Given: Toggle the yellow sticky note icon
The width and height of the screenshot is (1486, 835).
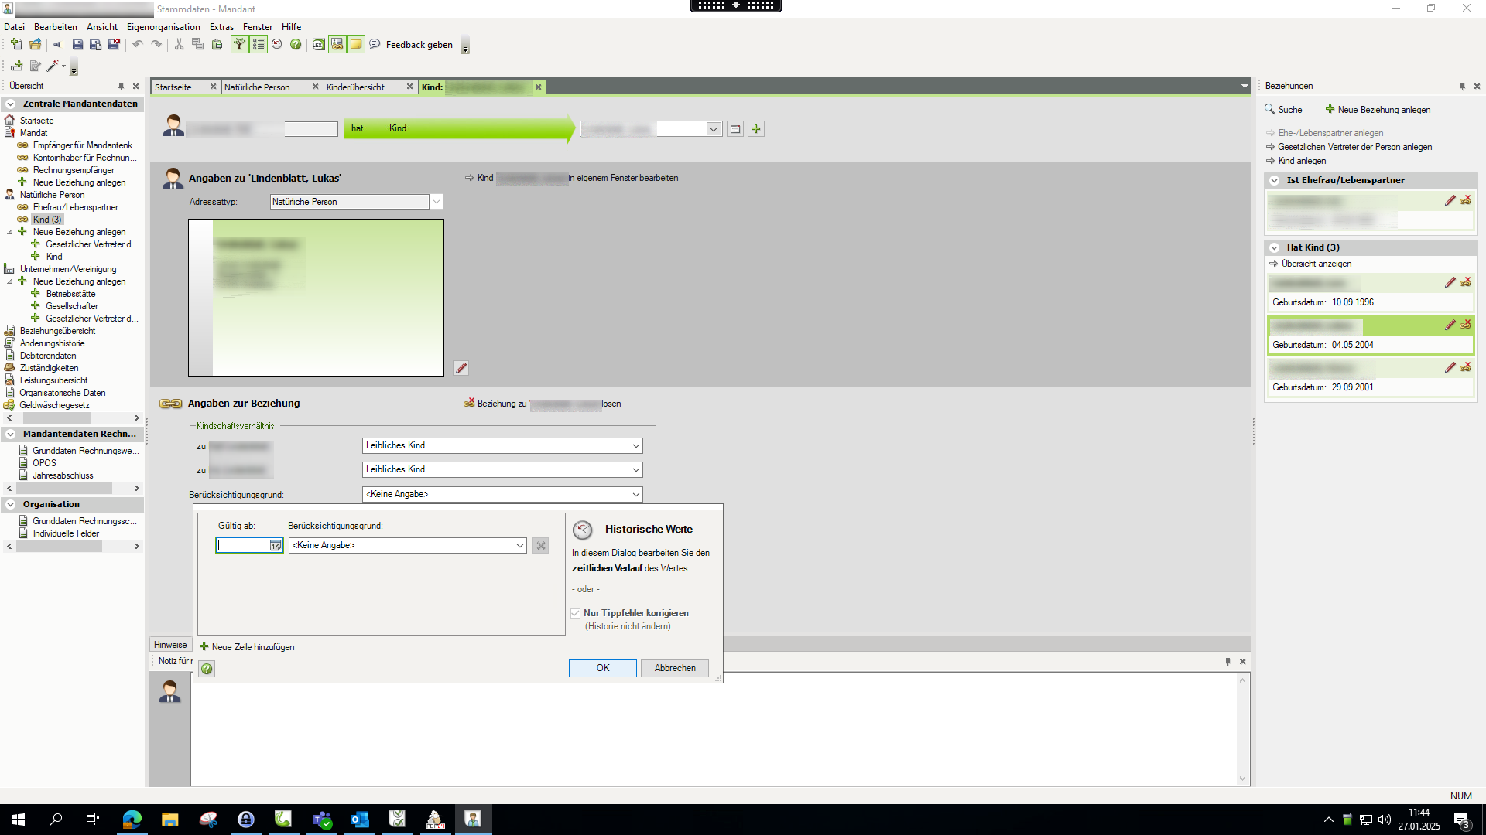Looking at the screenshot, I should click(x=356, y=45).
